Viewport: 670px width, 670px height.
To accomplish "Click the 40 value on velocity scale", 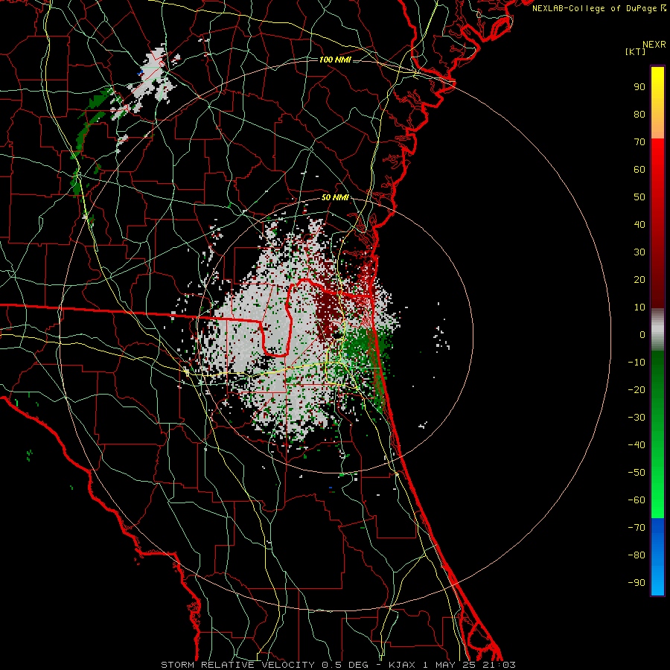I will [639, 225].
